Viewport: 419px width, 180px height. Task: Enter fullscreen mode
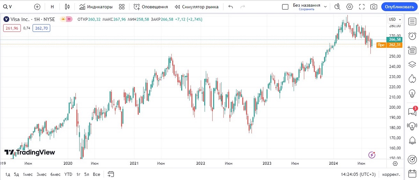[x=362, y=7]
